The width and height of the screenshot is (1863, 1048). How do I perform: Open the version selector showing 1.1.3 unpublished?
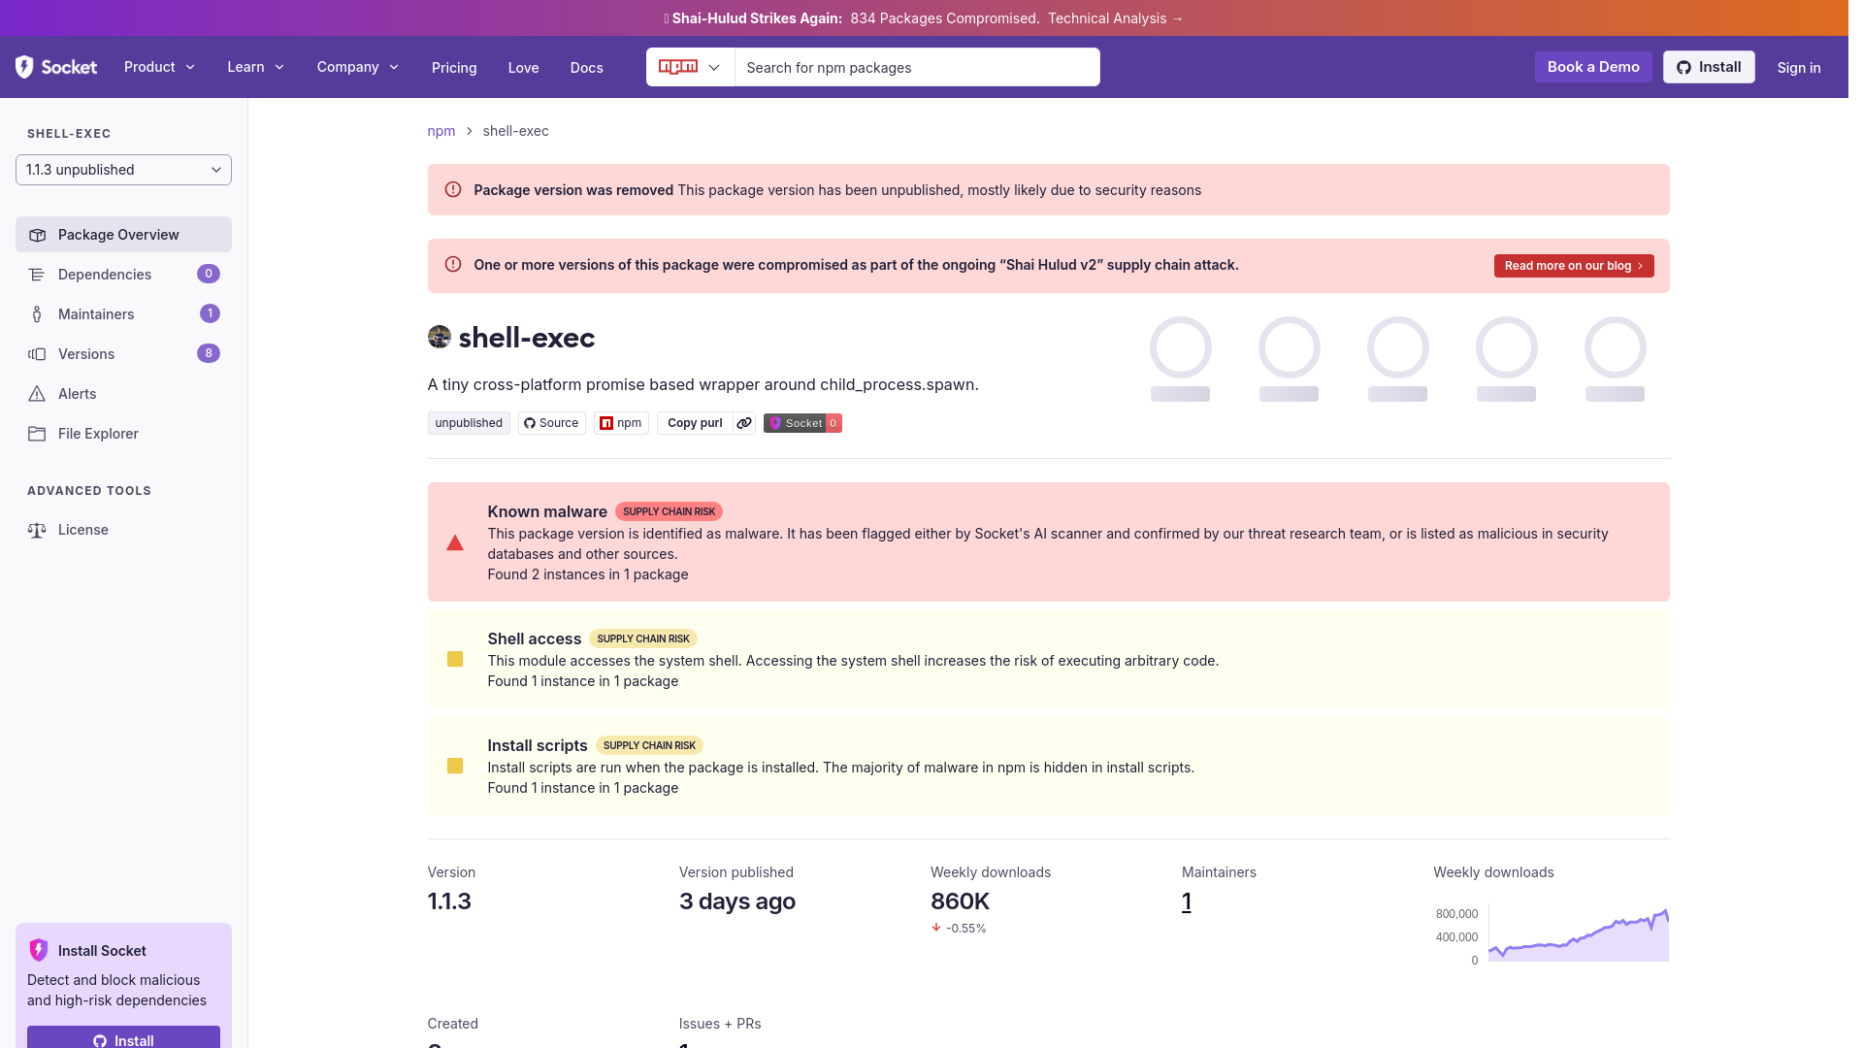(123, 169)
